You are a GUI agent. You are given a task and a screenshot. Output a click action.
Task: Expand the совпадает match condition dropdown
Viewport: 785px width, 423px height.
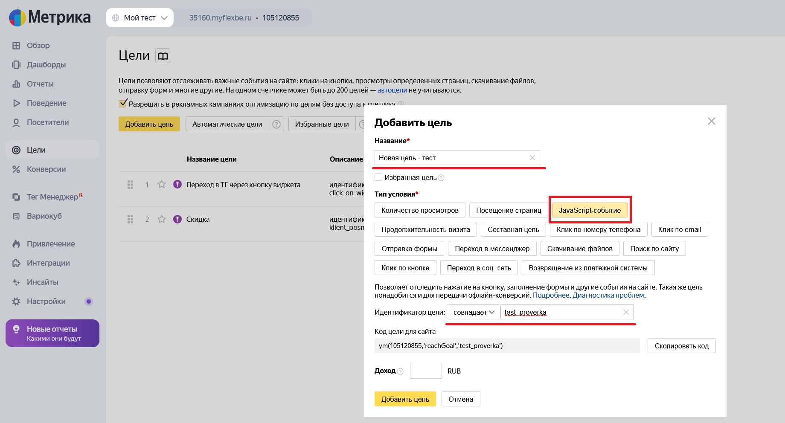(x=474, y=312)
